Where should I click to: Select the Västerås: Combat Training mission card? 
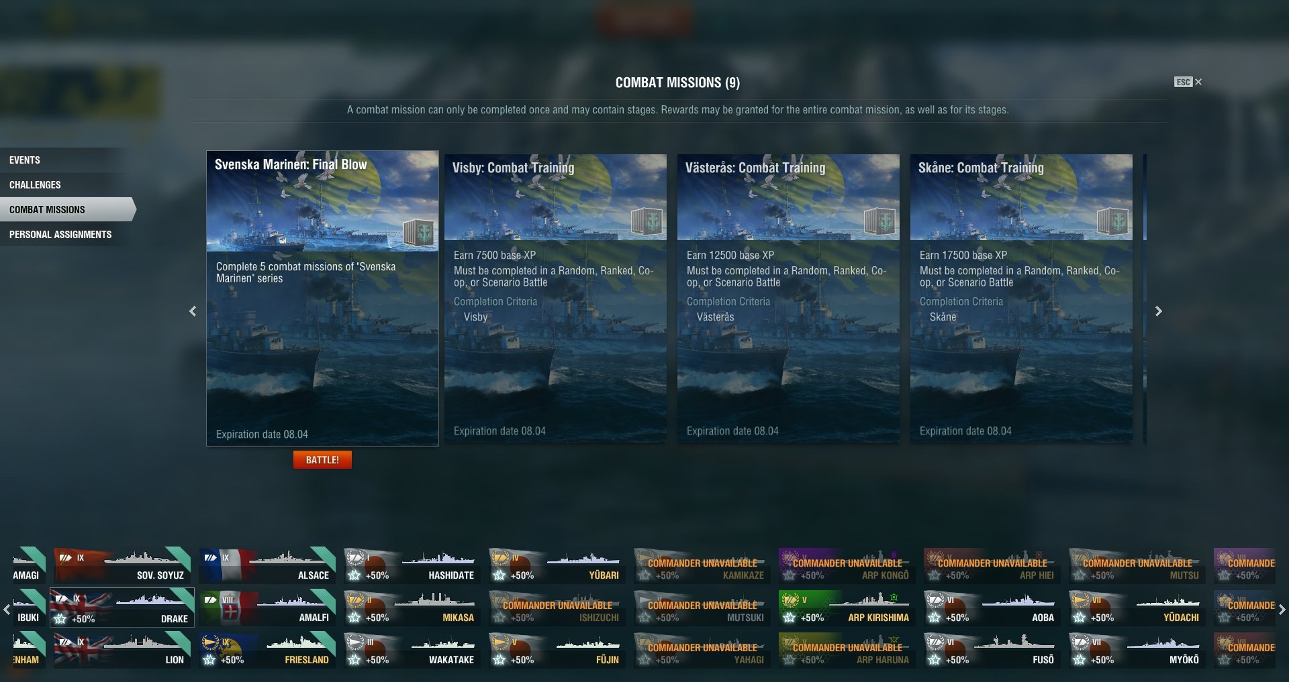788,298
